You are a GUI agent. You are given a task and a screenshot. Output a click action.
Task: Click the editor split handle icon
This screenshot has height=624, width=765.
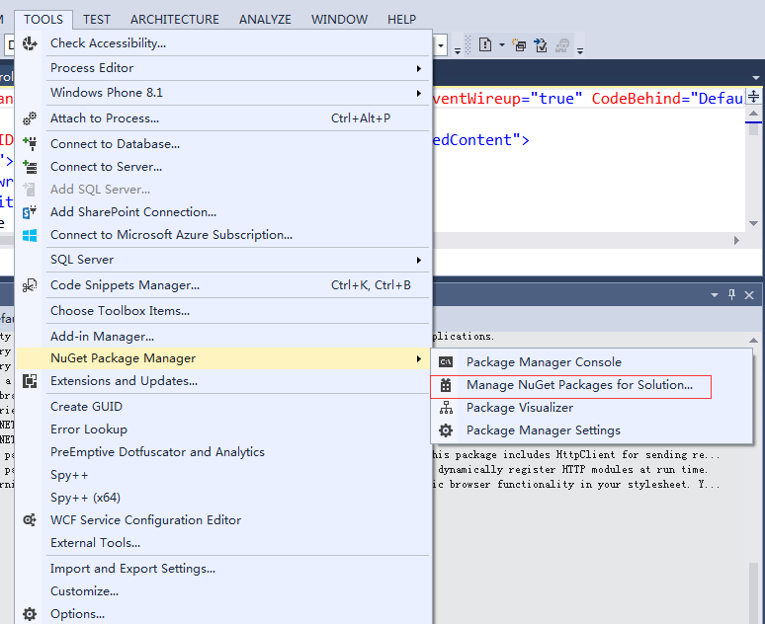pyautogui.click(x=754, y=96)
